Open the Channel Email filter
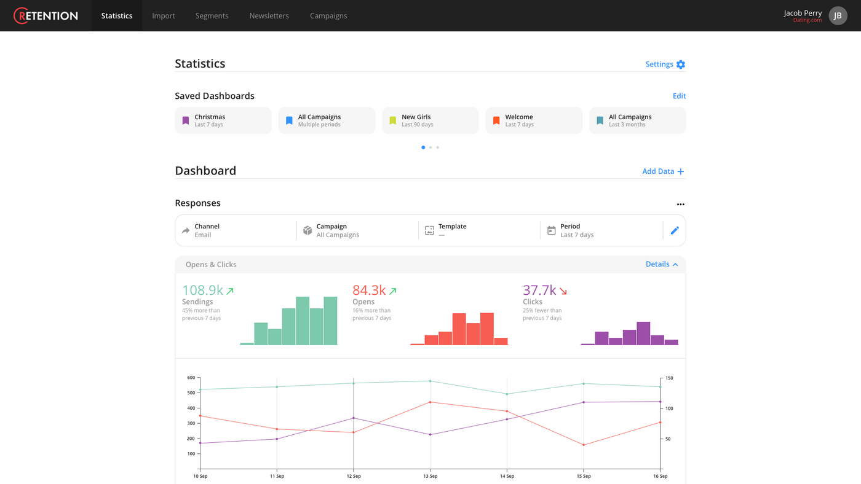861x484 pixels. click(236, 230)
